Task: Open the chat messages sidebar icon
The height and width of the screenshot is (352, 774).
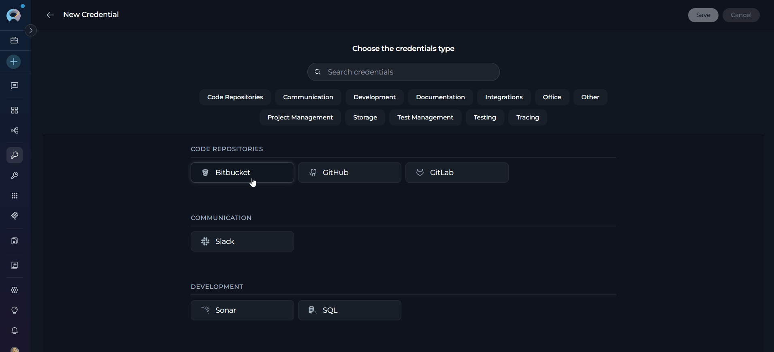Action: click(x=15, y=85)
